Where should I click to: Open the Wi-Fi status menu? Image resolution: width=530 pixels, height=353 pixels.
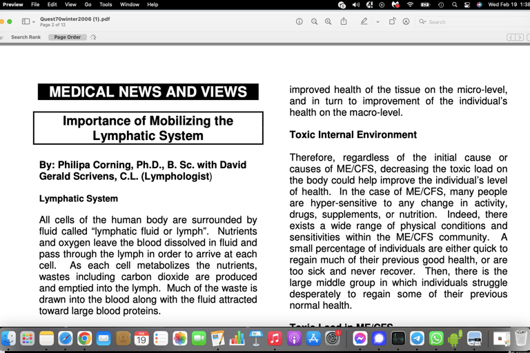tap(410, 5)
